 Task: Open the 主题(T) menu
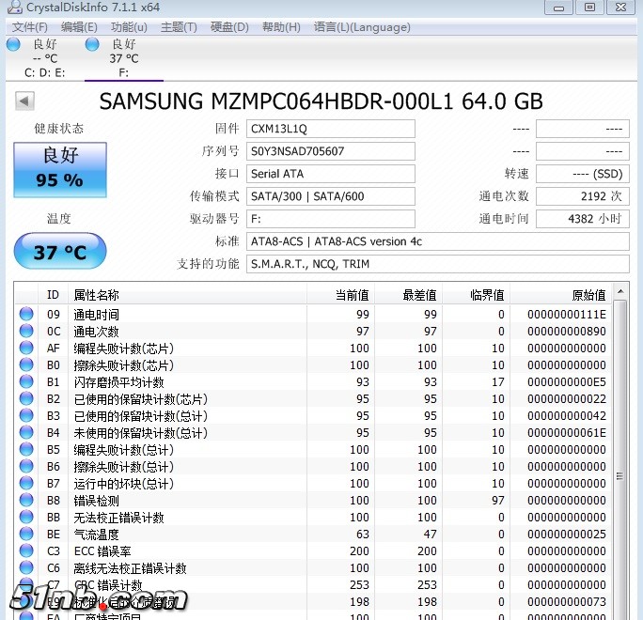pos(179,27)
